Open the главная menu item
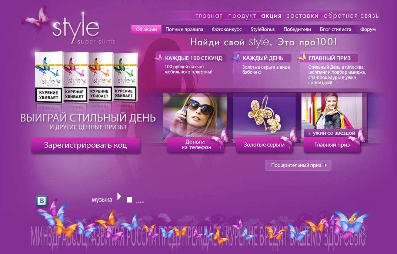Image resolution: width=397 pixels, height=254 pixels. click(x=209, y=16)
